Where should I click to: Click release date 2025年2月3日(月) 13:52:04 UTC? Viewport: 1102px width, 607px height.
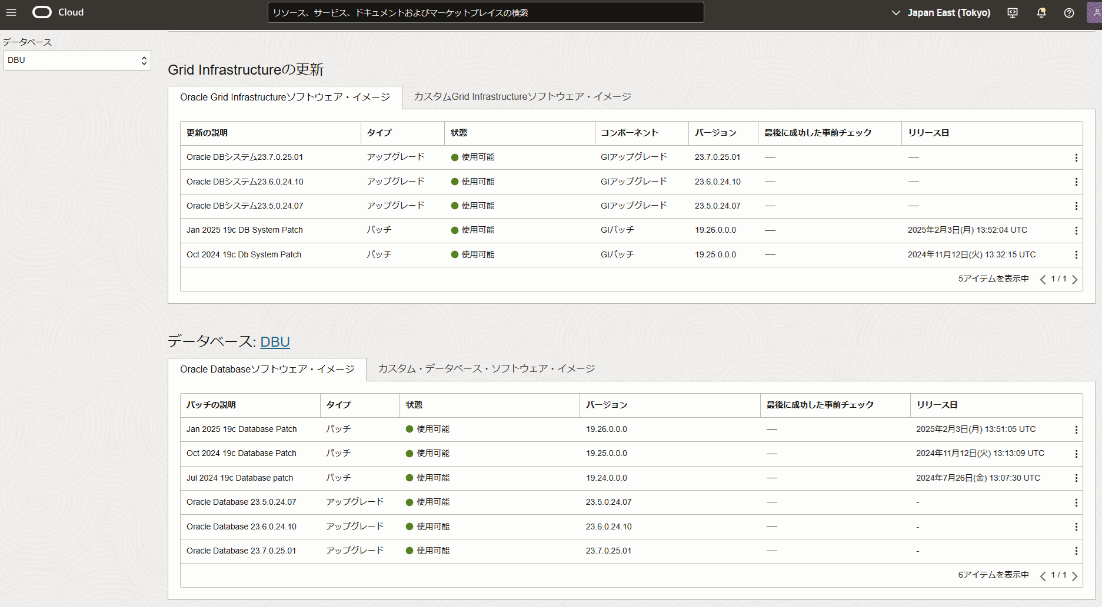967,230
